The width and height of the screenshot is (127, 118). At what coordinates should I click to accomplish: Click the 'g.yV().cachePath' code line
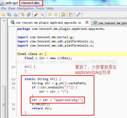59,83
